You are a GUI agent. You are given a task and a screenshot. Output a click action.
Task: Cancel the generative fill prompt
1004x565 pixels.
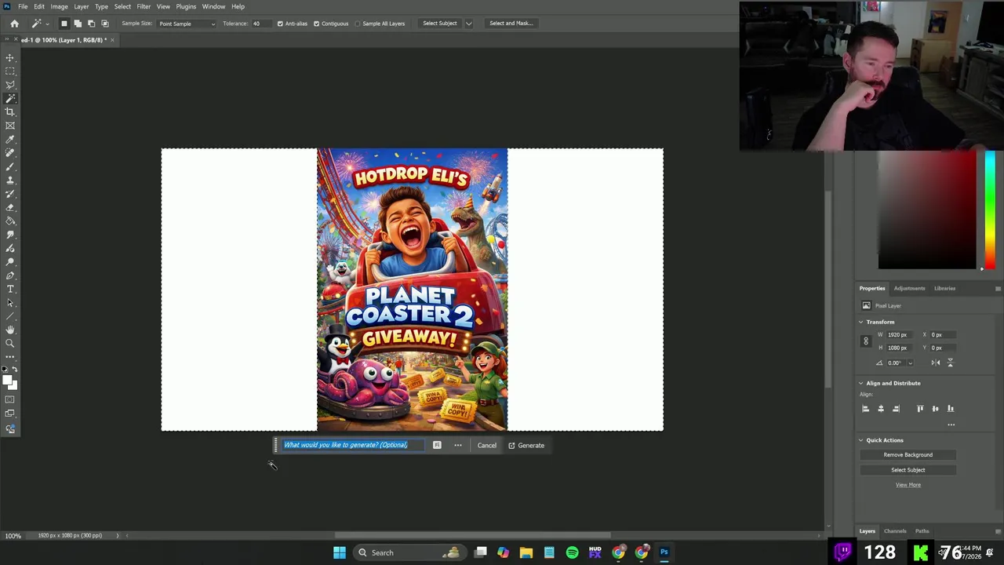click(x=486, y=446)
